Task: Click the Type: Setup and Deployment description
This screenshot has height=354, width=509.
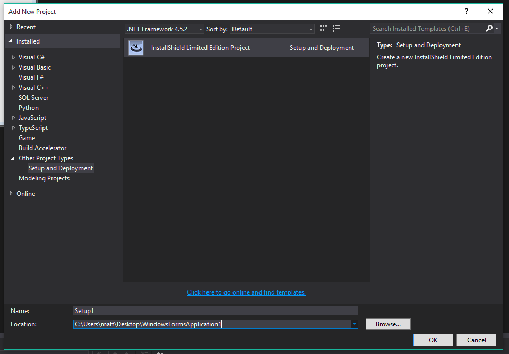Action: [x=419, y=45]
